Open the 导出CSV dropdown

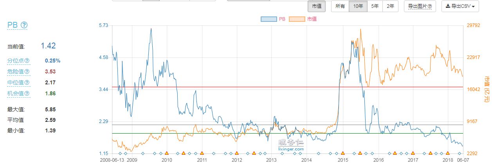pos(460,6)
